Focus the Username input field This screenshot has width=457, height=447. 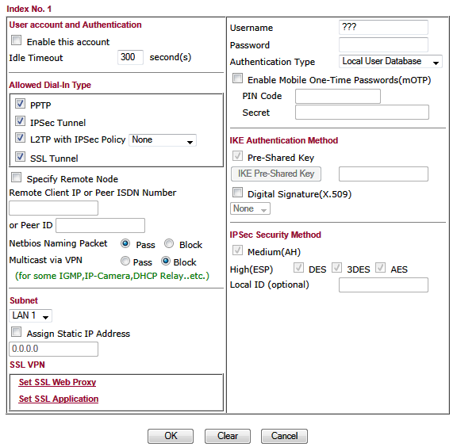(383, 28)
